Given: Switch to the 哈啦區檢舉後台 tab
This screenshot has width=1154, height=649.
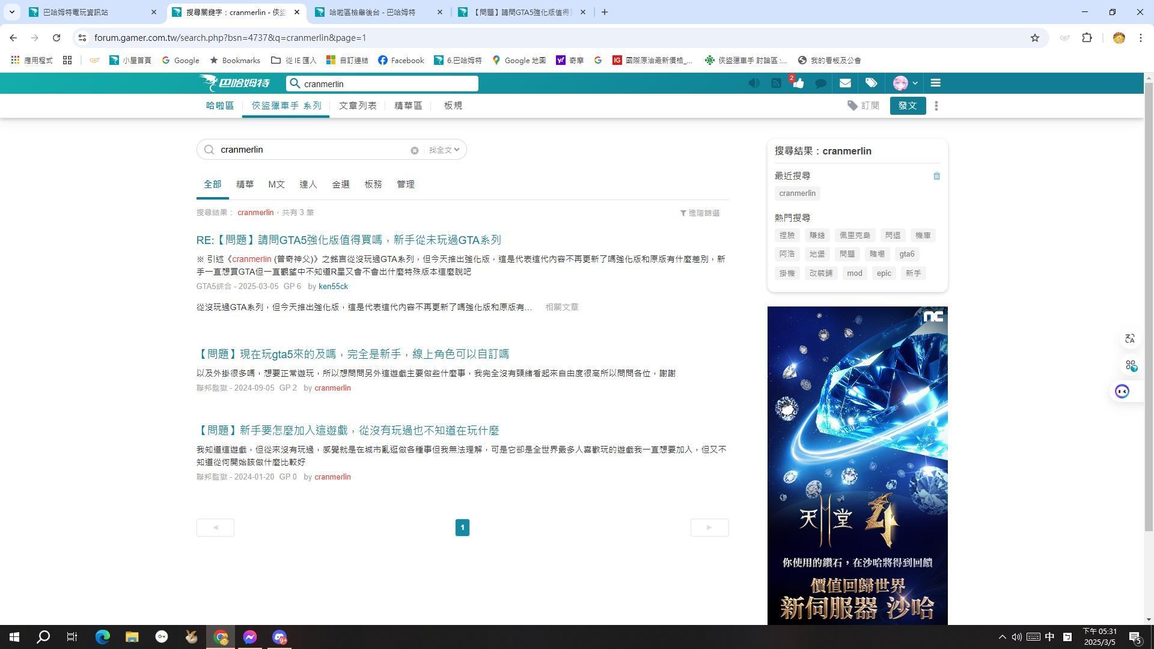Looking at the screenshot, I should tap(379, 12).
